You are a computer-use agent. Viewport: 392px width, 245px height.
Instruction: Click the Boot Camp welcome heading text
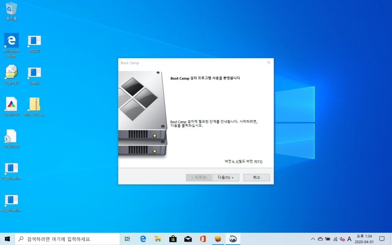pos(205,78)
